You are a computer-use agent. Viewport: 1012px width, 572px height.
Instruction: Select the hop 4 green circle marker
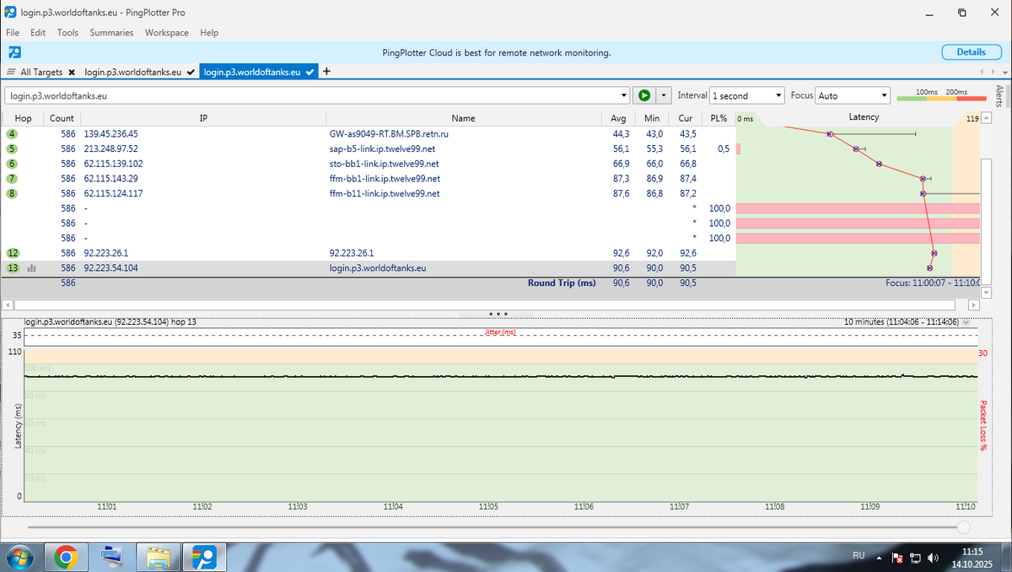tap(12, 134)
